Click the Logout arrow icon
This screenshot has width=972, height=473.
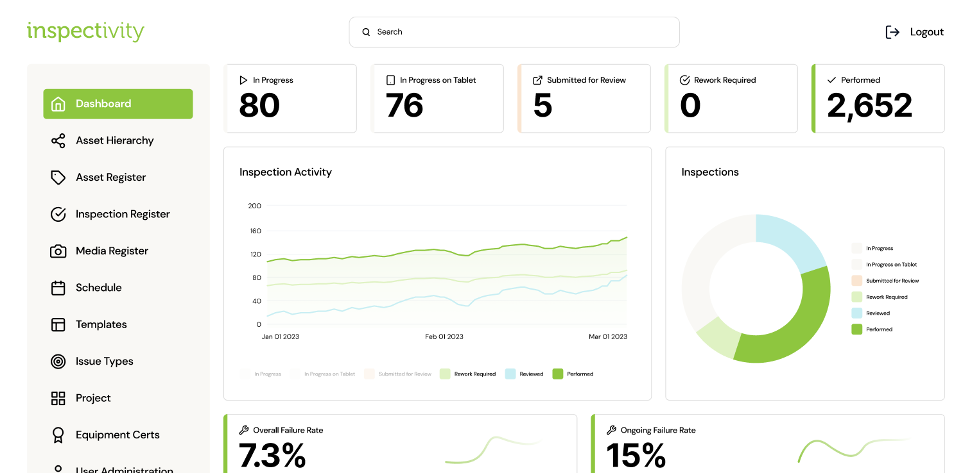click(x=892, y=32)
